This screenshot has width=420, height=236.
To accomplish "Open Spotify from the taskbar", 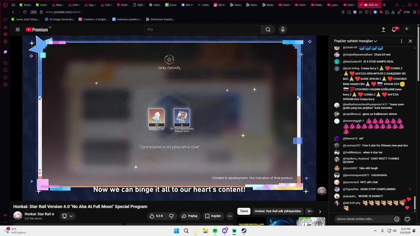I will tap(215, 231).
